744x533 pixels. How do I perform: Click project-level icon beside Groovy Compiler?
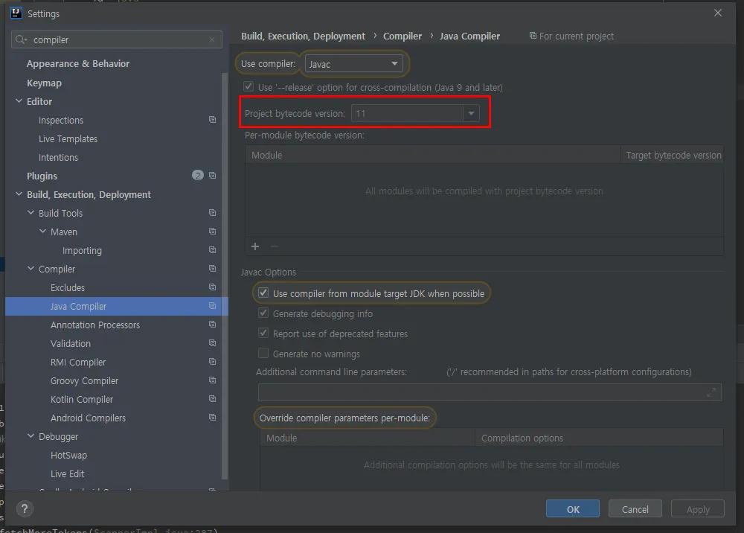213,380
